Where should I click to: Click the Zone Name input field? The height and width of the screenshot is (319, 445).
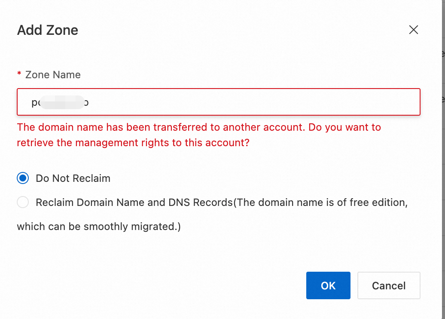point(218,102)
